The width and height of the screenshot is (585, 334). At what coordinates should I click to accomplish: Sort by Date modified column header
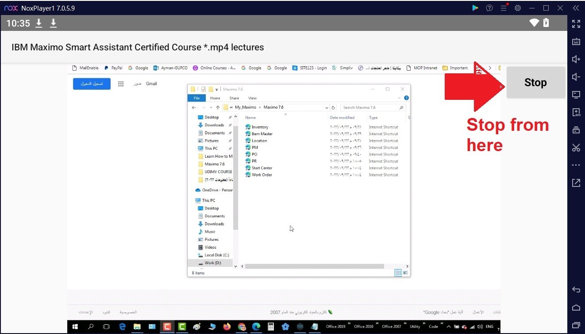342,118
